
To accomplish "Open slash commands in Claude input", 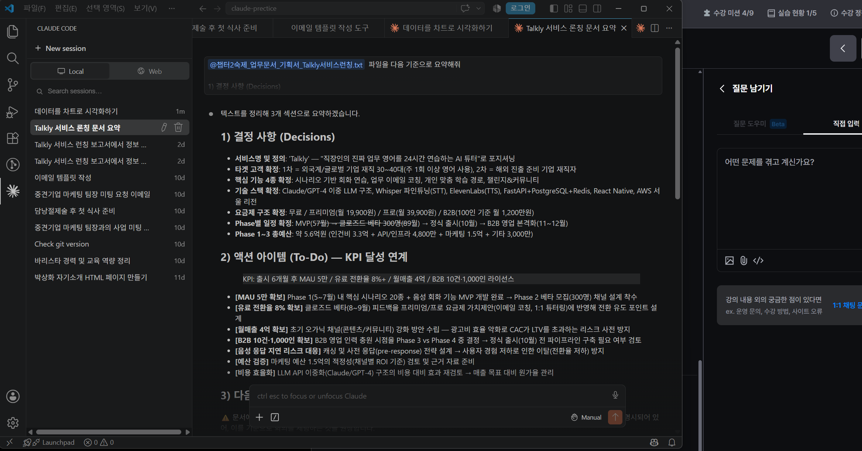I will tap(275, 417).
